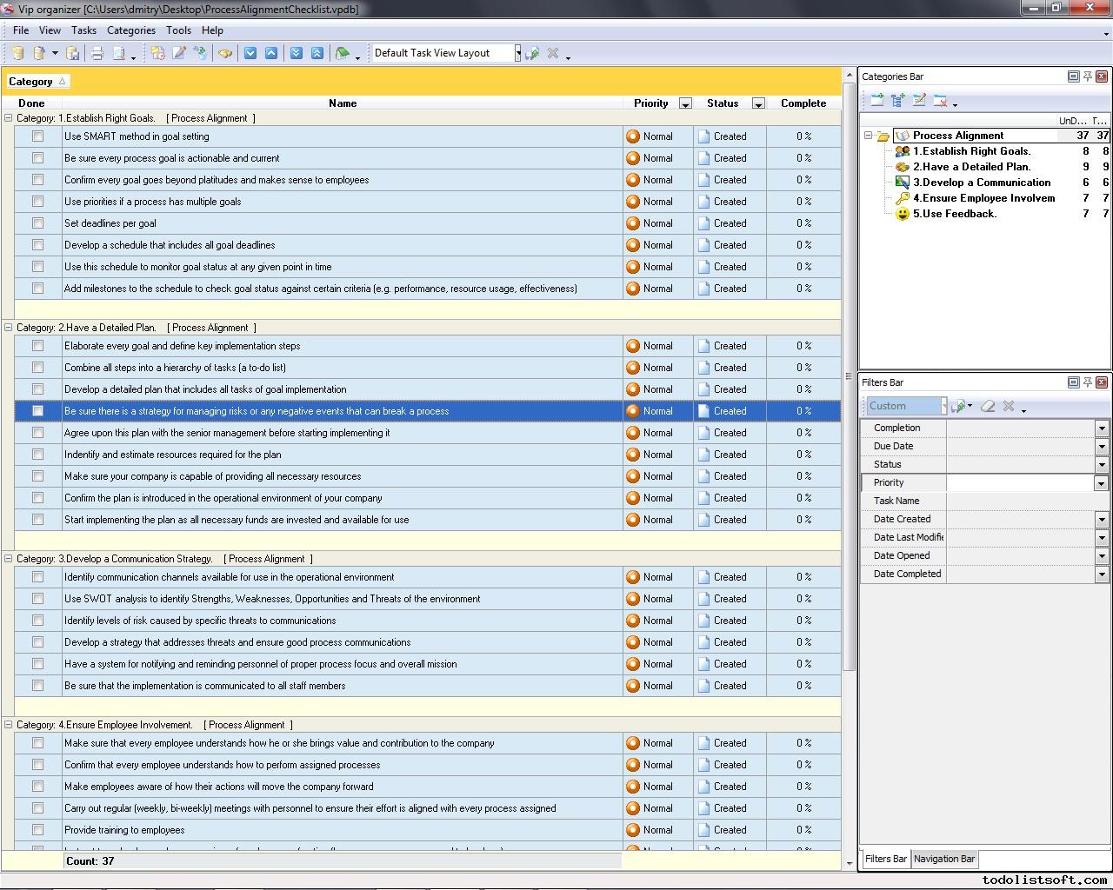Click the double up-arrow move to top icon
Screen dimensions: 1113x890
point(317,53)
